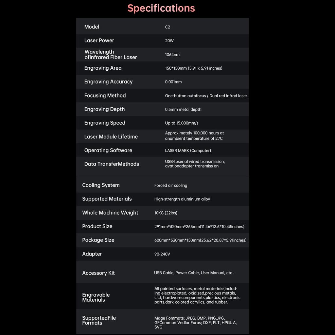Click the Accessory Kit label
This screenshot has width=335, height=335.
[98, 273]
